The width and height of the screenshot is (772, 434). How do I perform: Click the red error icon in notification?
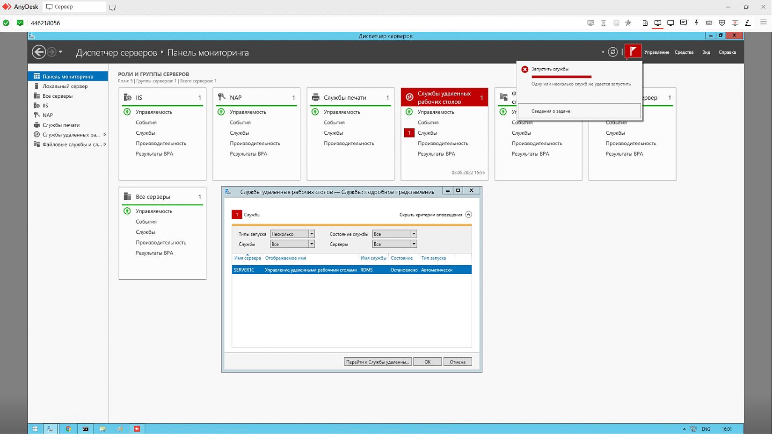pos(525,69)
